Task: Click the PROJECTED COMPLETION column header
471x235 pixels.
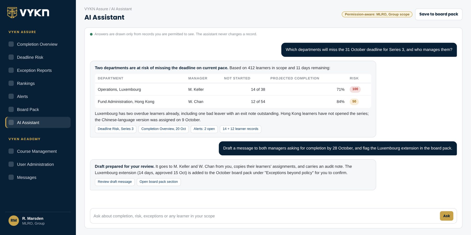Action: pos(295,78)
